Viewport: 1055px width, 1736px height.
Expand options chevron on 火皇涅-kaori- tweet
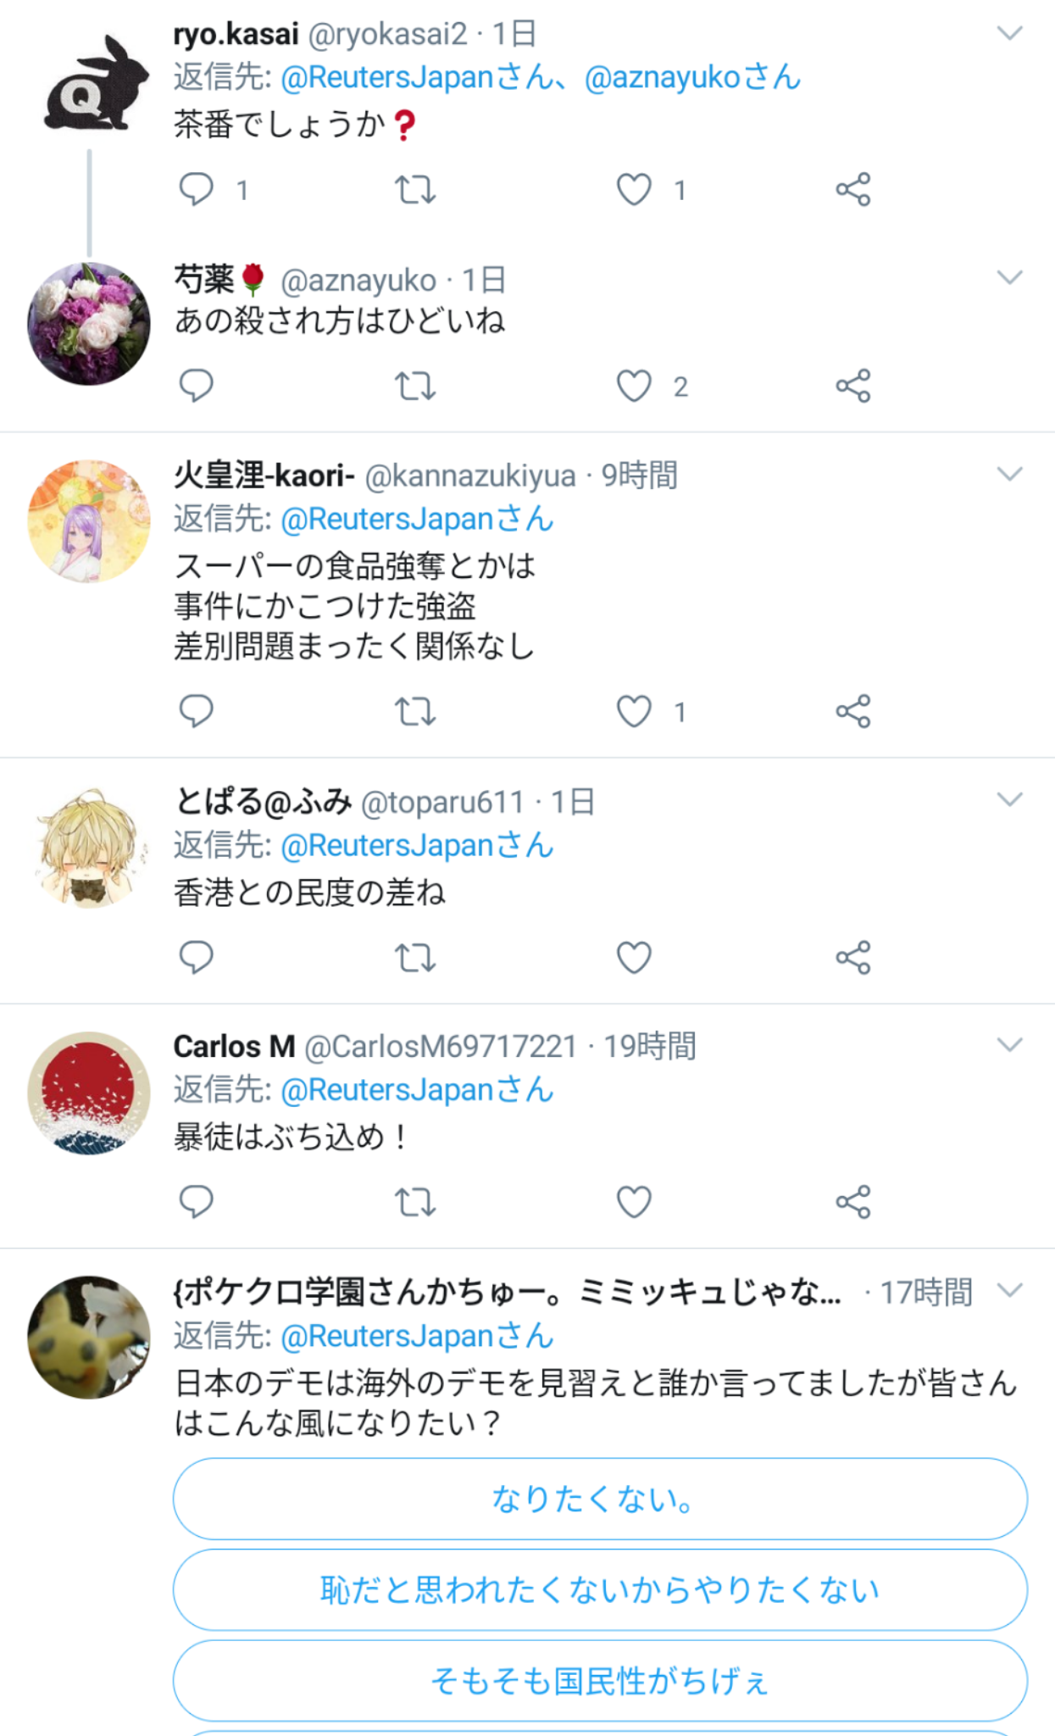pos(1009,475)
